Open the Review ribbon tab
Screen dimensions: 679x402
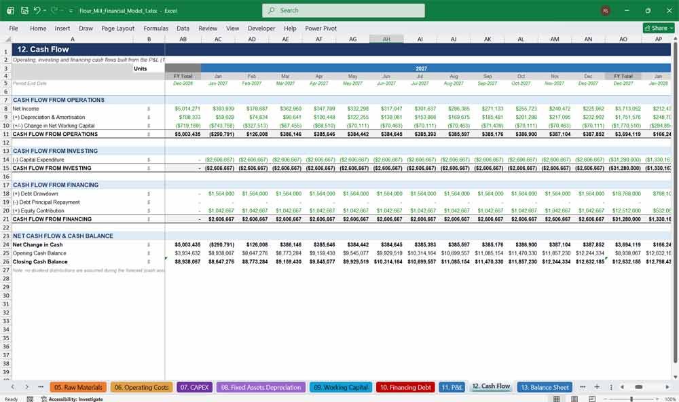tap(208, 28)
